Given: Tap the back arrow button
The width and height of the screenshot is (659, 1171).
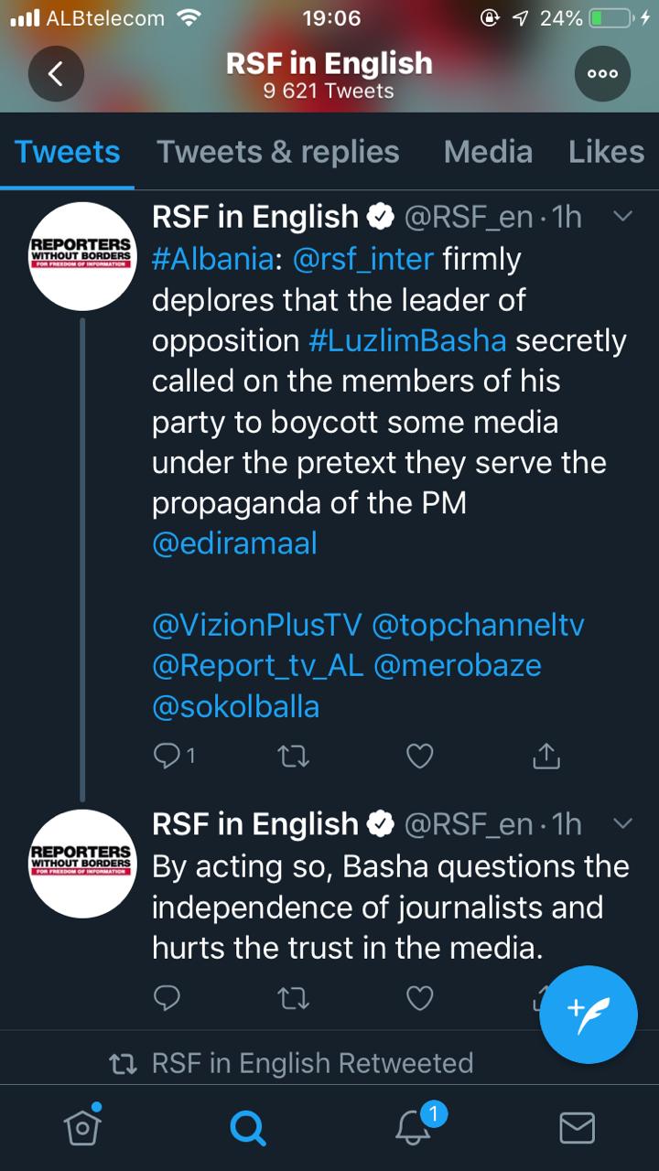Looking at the screenshot, I should [x=56, y=74].
